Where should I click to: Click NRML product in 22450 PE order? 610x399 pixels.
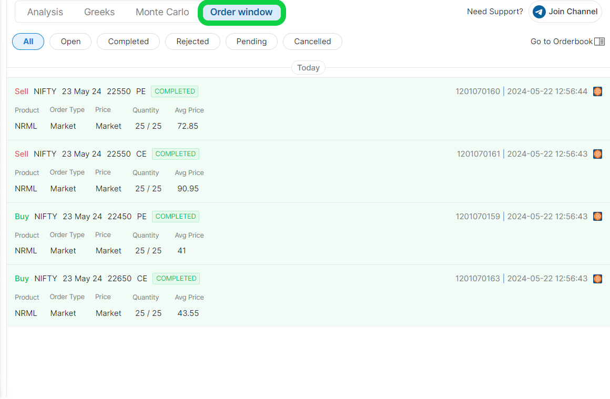[26, 251]
